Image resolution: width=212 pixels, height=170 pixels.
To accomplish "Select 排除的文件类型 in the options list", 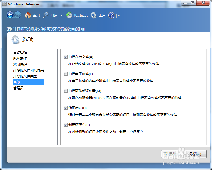I will click(x=25, y=76).
